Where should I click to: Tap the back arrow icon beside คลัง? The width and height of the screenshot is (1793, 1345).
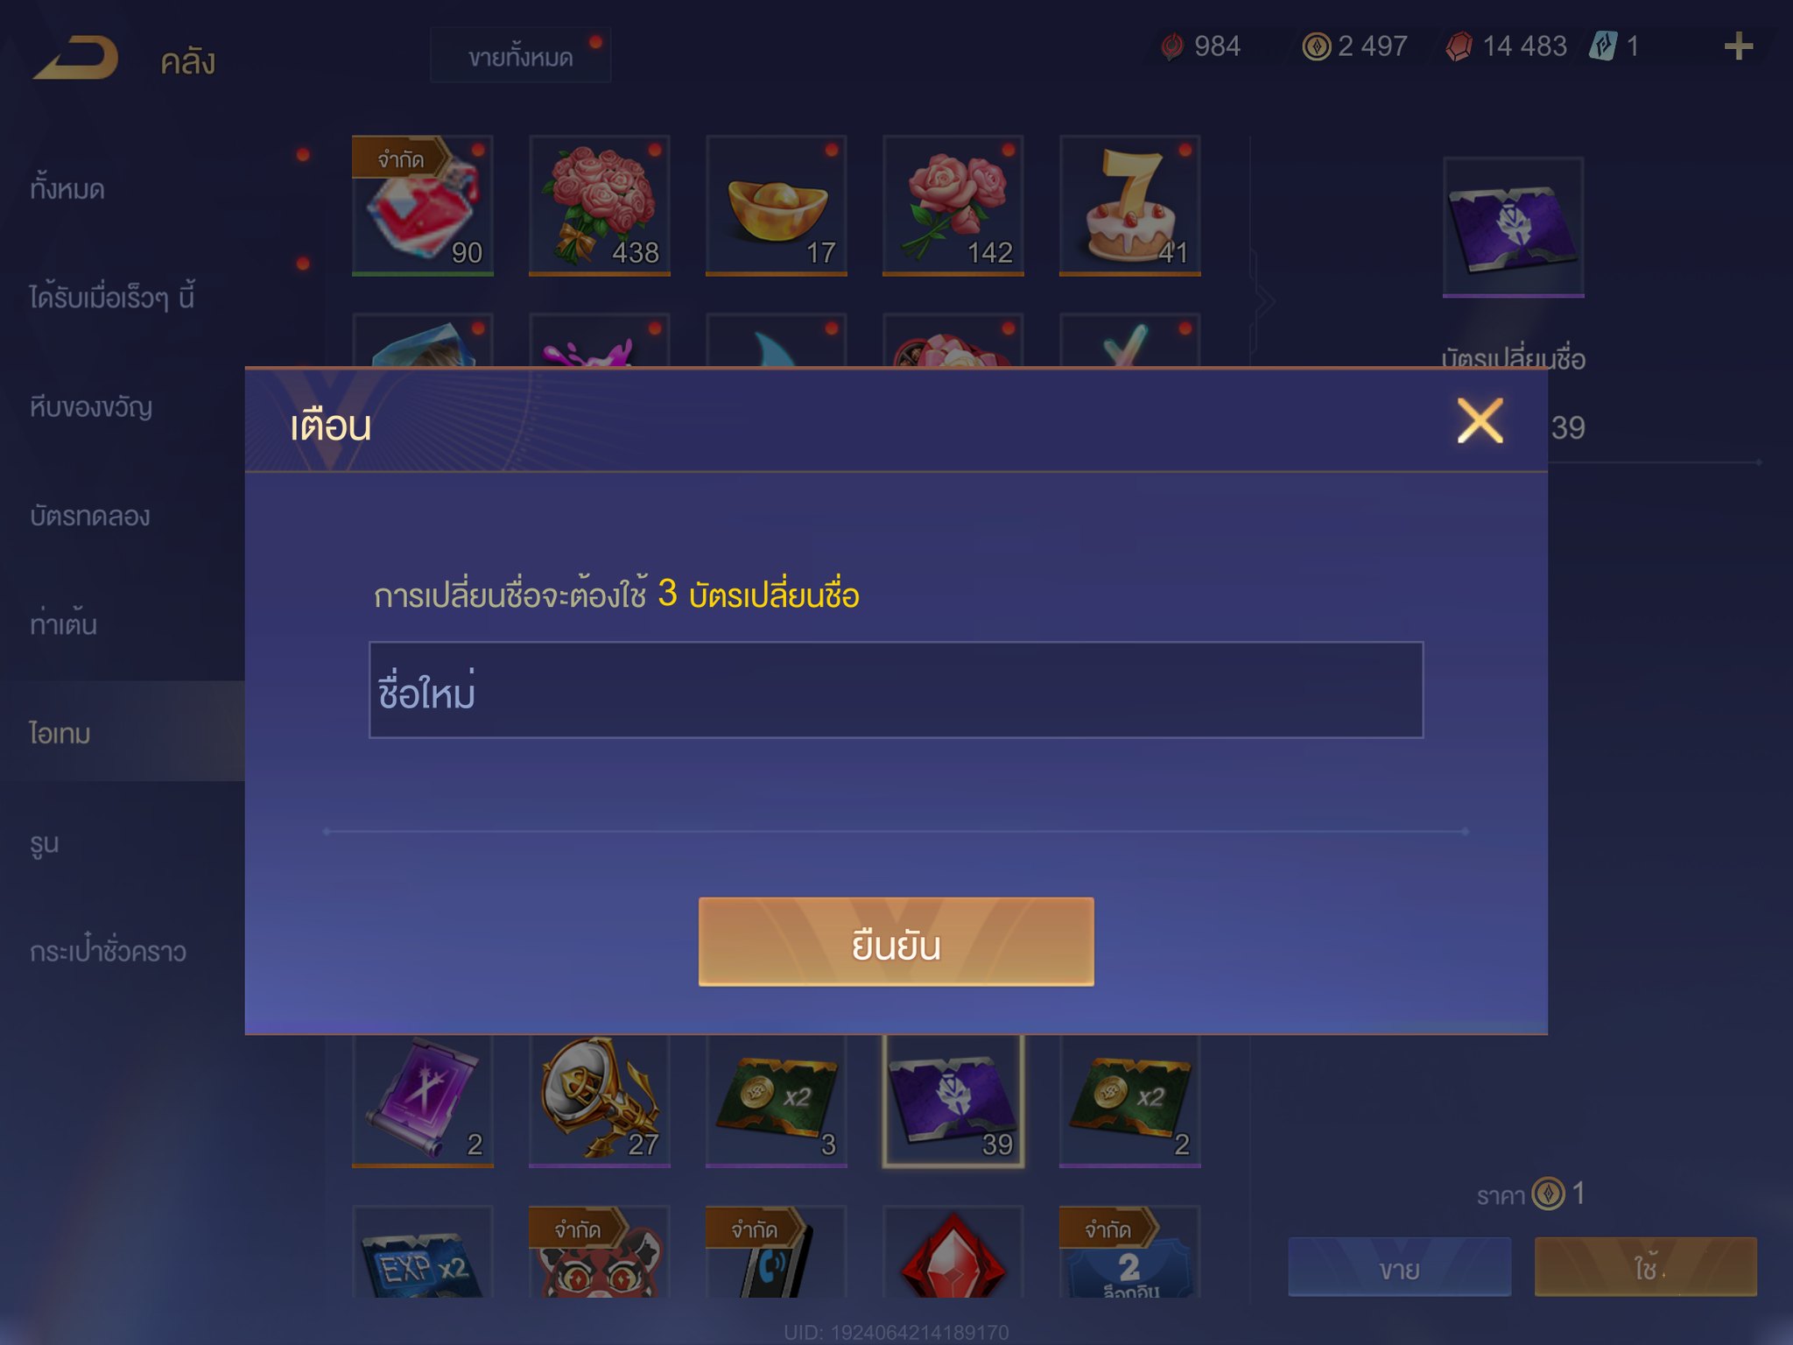coord(76,59)
